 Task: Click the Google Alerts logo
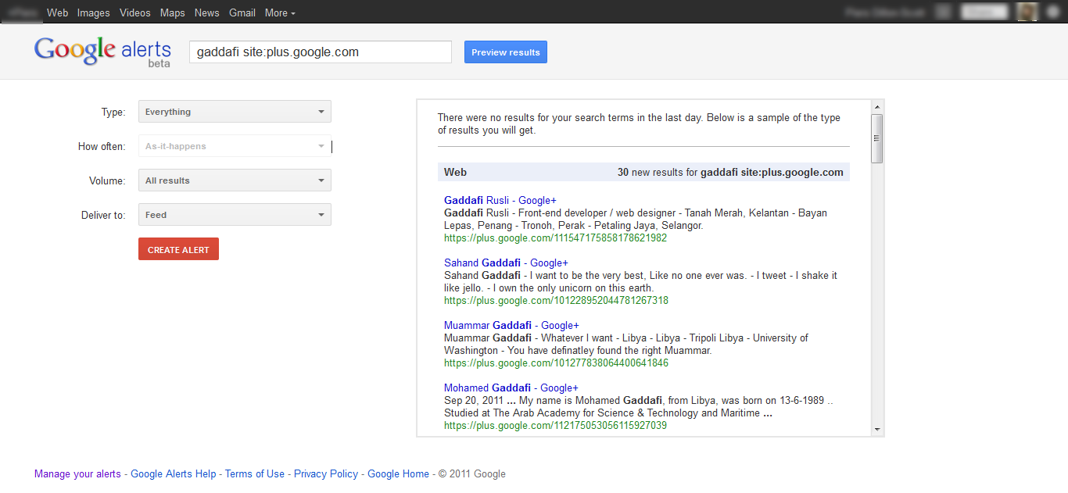(x=102, y=52)
